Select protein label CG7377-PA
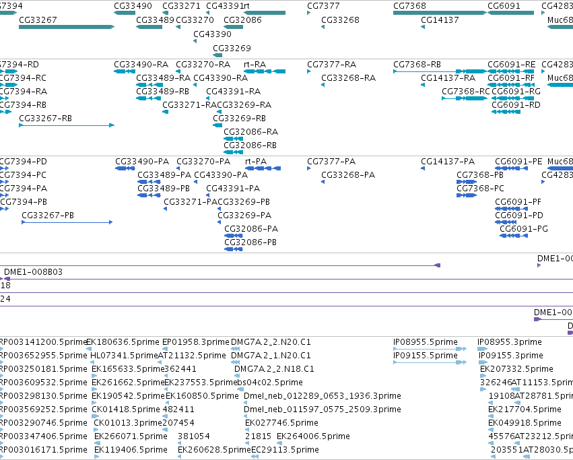This screenshot has height=460, width=573. [x=331, y=162]
